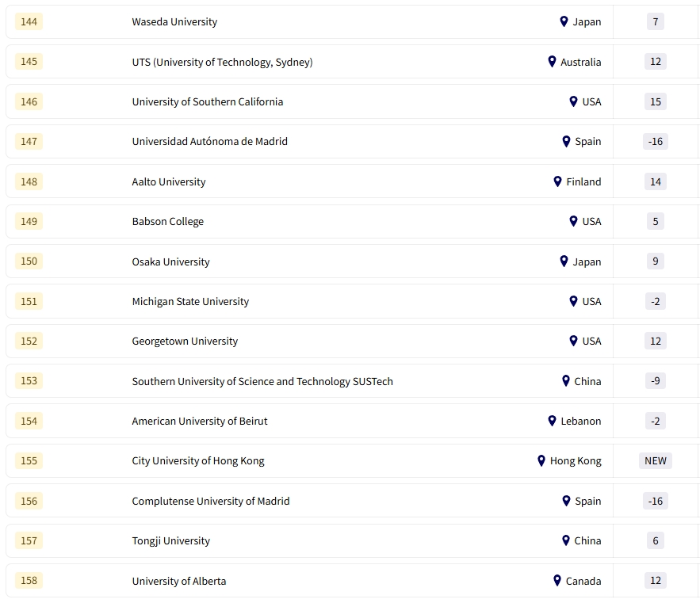Click the 12 change badge for UTS
Image resolution: width=700 pixels, height=603 pixels.
coord(655,62)
